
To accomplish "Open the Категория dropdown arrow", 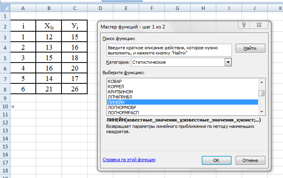I will coord(228,62).
